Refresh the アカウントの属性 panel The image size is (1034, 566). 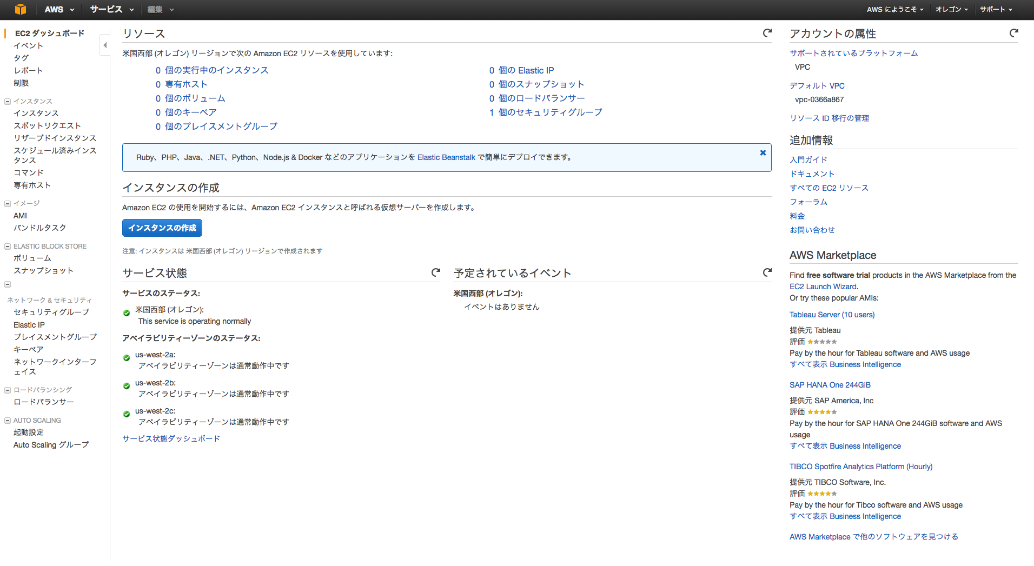[x=1013, y=33]
